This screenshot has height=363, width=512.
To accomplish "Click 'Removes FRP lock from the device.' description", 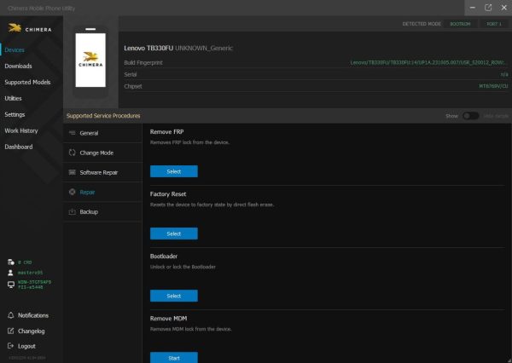I will point(189,142).
